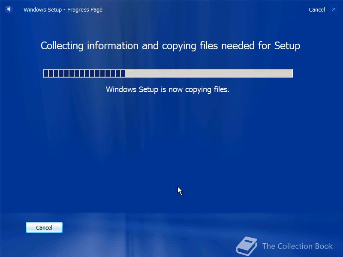Click 'Windows Setup is now copying files.' text
Viewport: 343px width, 257px height.
tap(168, 90)
